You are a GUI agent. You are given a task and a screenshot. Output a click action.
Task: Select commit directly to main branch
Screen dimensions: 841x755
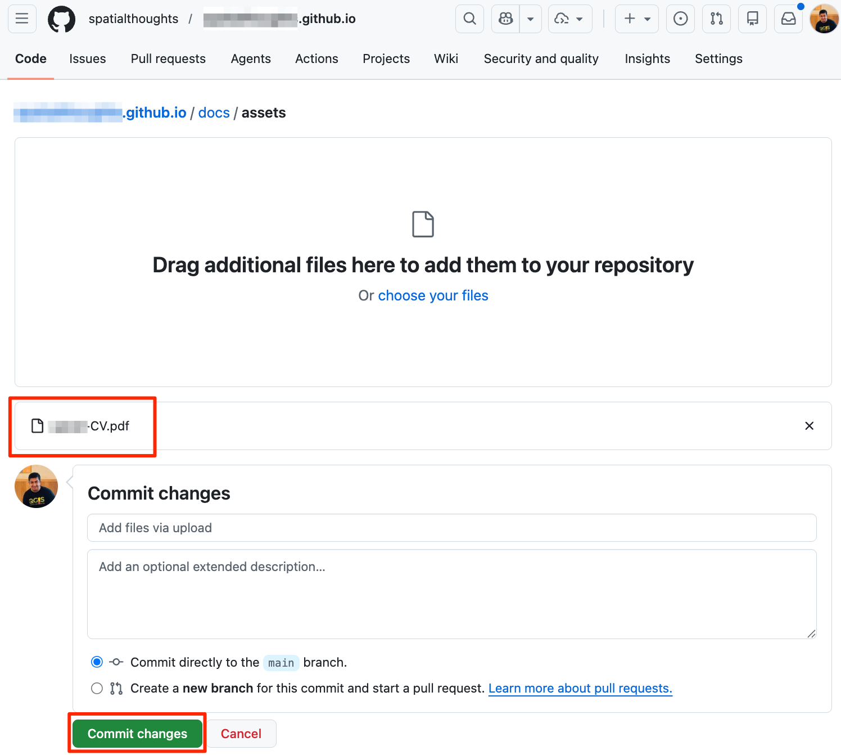tap(97, 662)
